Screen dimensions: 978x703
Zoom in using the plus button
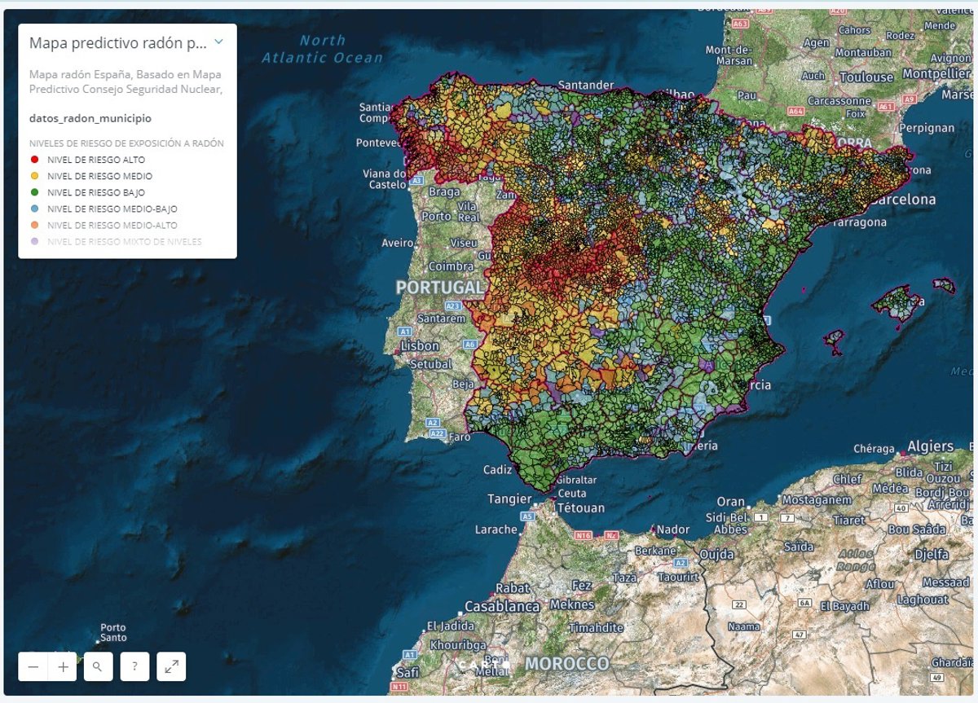[63, 666]
